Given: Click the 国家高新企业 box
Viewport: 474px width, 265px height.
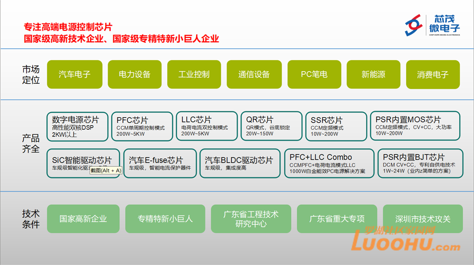Looking at the screenshot, I should [83, 219].
